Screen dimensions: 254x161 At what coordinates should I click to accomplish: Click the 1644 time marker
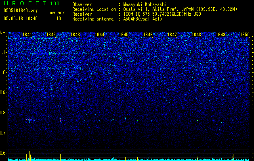99,35
